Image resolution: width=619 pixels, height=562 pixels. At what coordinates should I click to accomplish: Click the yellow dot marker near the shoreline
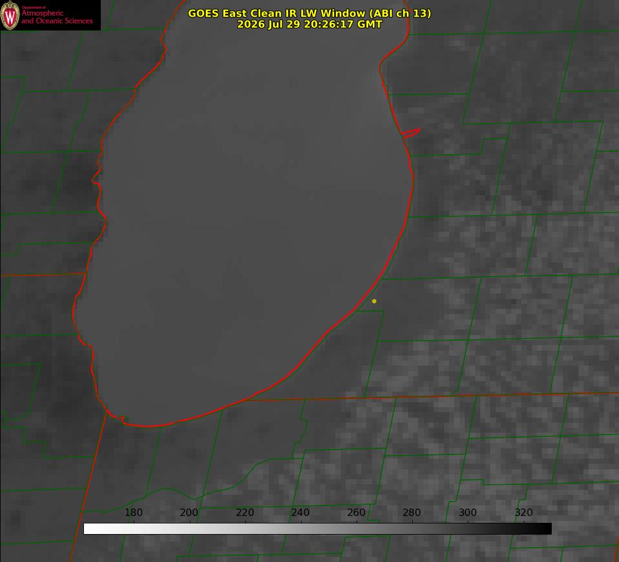(374, 301)
